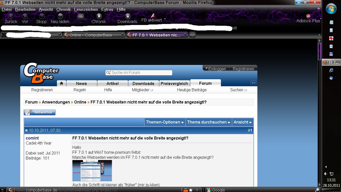The height and width of the screenshot is (192, 341).
Task: Click the post status icon beside 10.10.2011
Action: 26,130
